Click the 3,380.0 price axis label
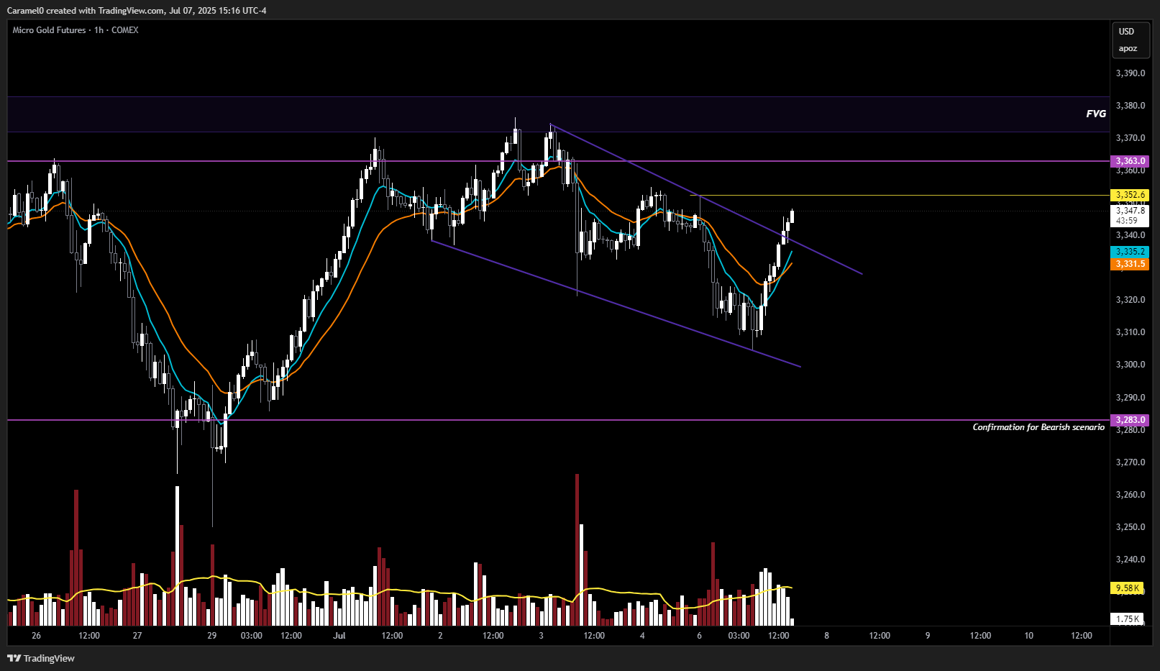This screenshot has height=671, width=1160. pos(1131,106)
